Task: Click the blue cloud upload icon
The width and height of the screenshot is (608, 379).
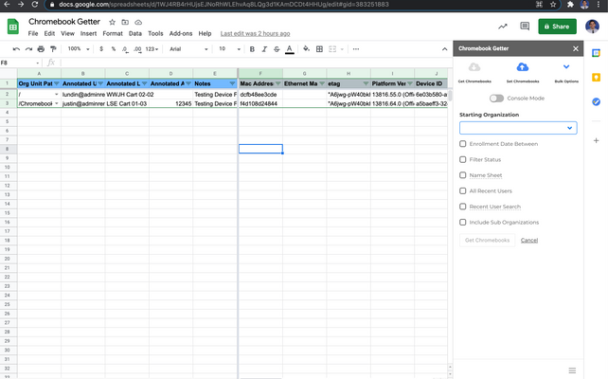Action: tap(520, 67)
